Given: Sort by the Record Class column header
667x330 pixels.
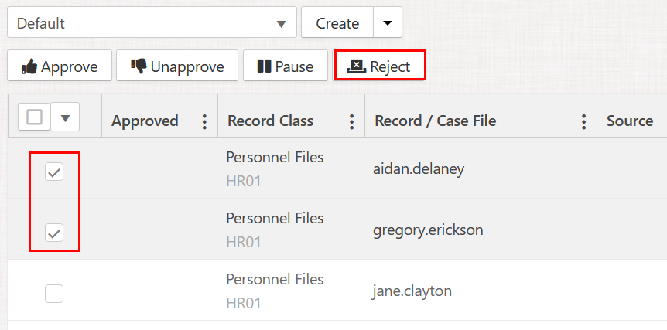Looking at the screenshot, I should click(270, 121).
